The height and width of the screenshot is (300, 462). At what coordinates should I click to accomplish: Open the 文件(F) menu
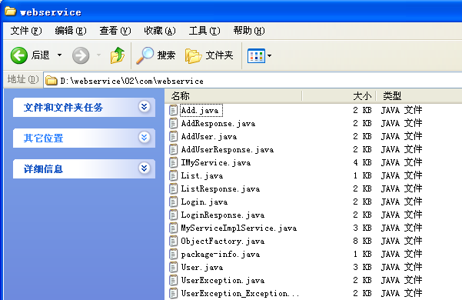26,31
